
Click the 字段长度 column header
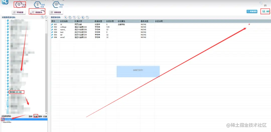click(111, 21)
